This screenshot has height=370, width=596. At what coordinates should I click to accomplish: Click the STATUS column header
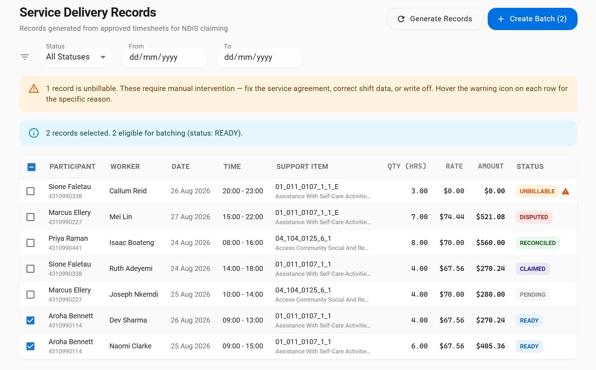click(x=530, y=166)
